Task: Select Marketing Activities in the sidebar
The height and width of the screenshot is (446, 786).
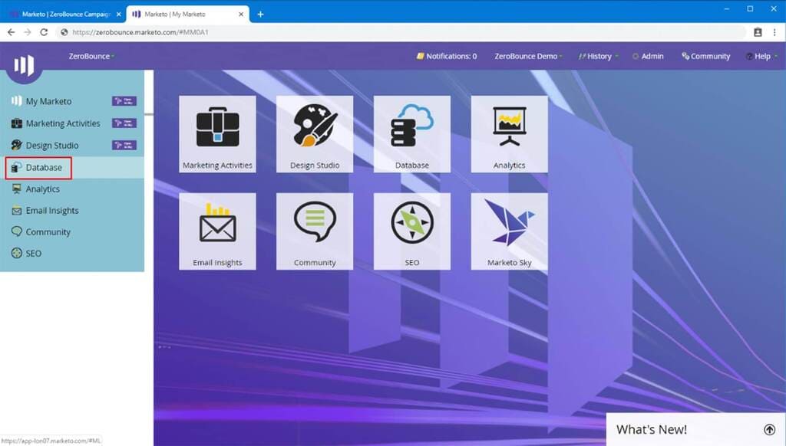Action: tap(63, 123)
